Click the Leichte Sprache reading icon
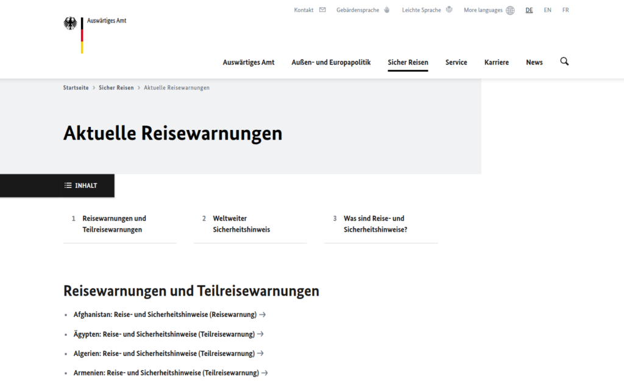 tap(449, 10)
